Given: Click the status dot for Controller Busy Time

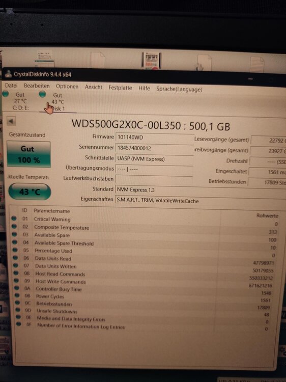Looking at the screenshot, I should [x=17, y=288].
